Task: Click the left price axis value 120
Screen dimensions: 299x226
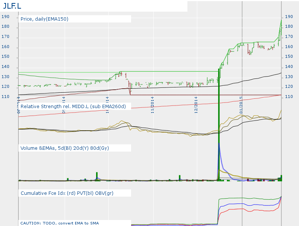Action: point(5,86)
